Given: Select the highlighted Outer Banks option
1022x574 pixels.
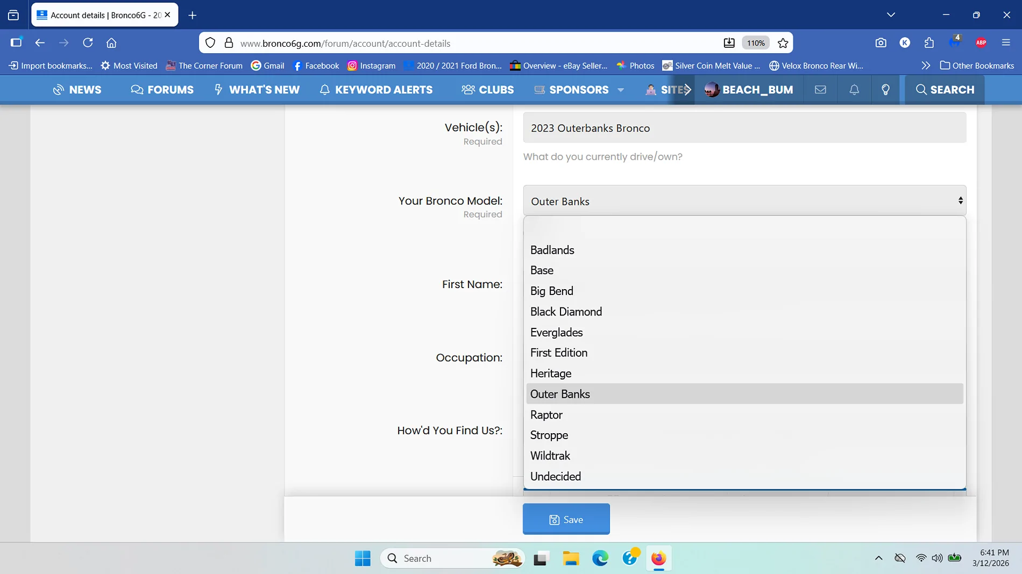Looking at the screenshot, I should (744, 394).
